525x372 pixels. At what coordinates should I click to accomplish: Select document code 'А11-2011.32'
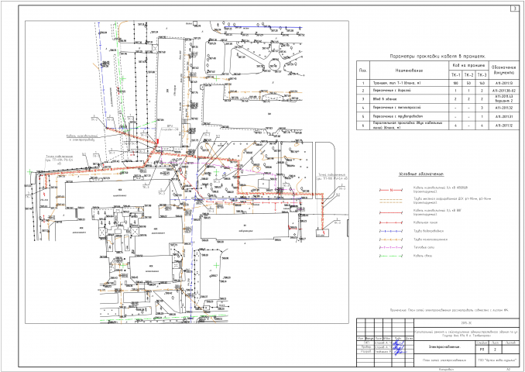pos(505,108)
